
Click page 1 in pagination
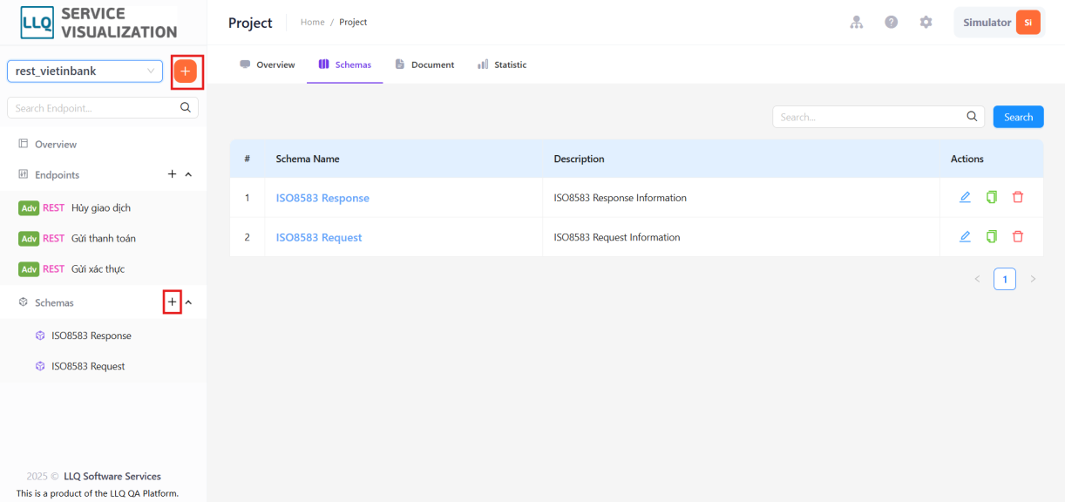tap(1005, 279)
